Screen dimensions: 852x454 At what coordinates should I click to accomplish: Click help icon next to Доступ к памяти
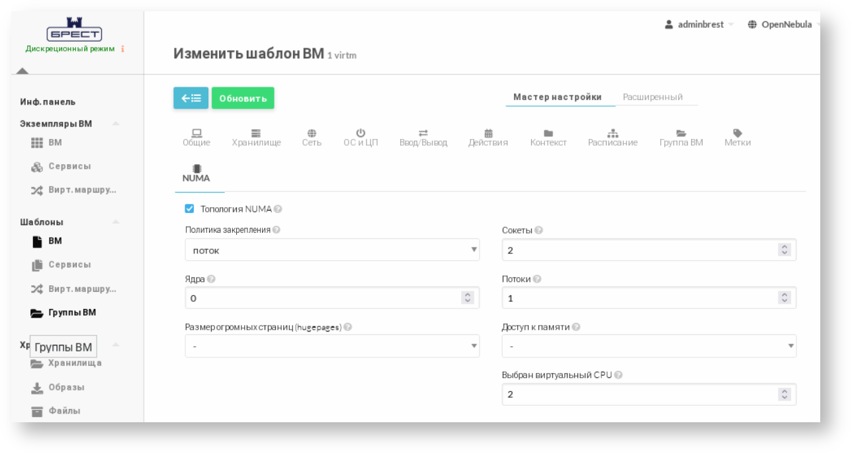(x=576, y=327)
